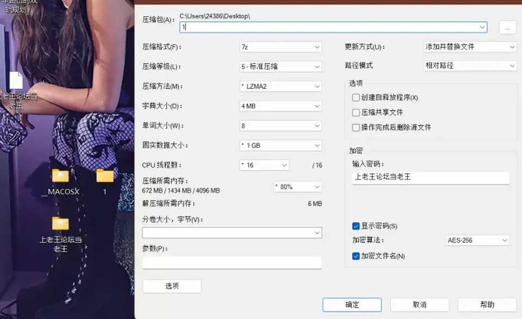The width and height of the screenshot is (522, 319).
Task: Select the desktop folder named 1
Action: (x=105, y=176)
